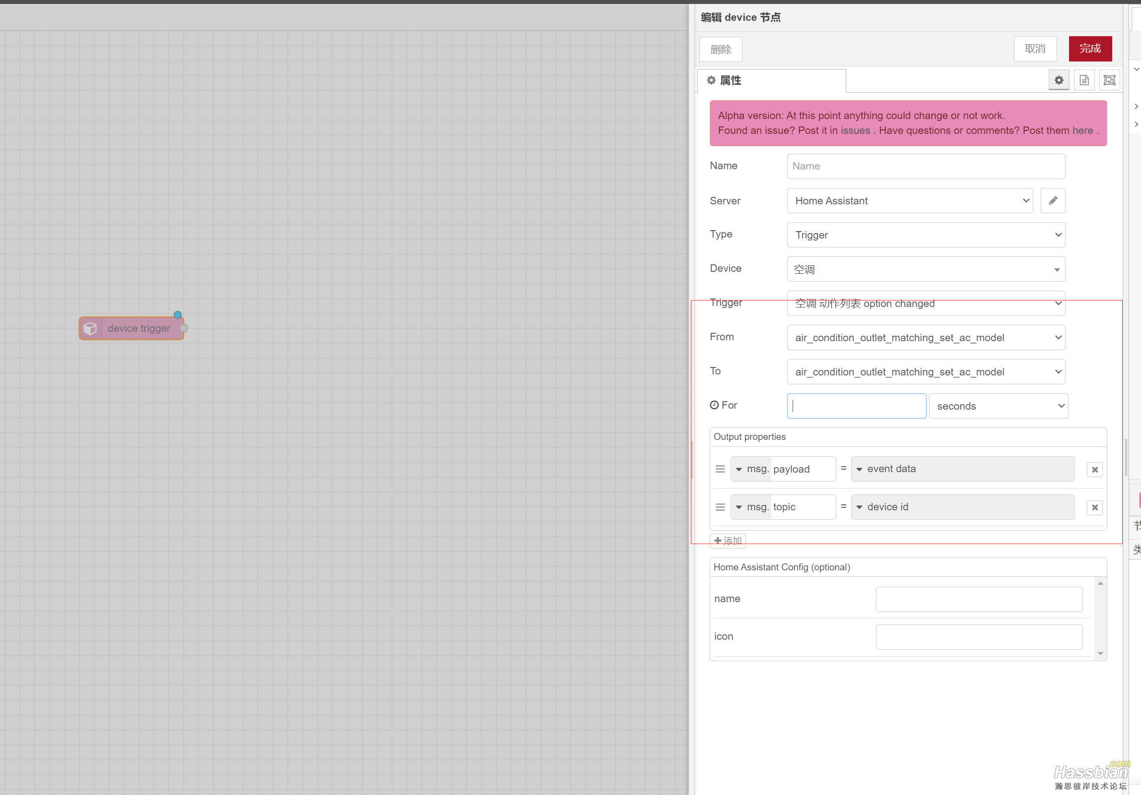
Task: Open the seconds unit dropdown
Action: click(x=998, y=406)
